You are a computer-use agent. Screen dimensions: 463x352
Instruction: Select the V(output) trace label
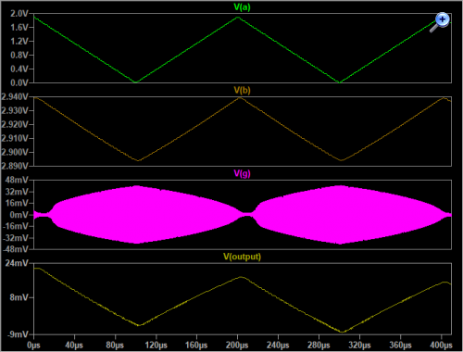pyautogui.click(x=242, y=257)
